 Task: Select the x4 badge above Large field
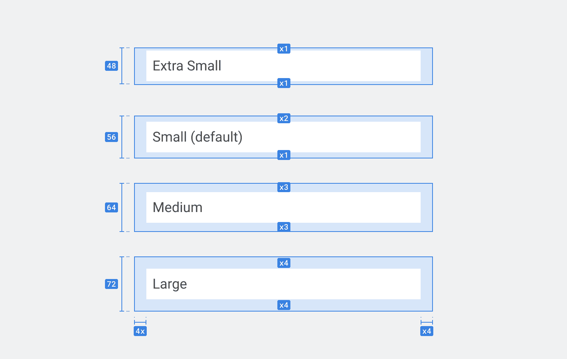(284, 263)
